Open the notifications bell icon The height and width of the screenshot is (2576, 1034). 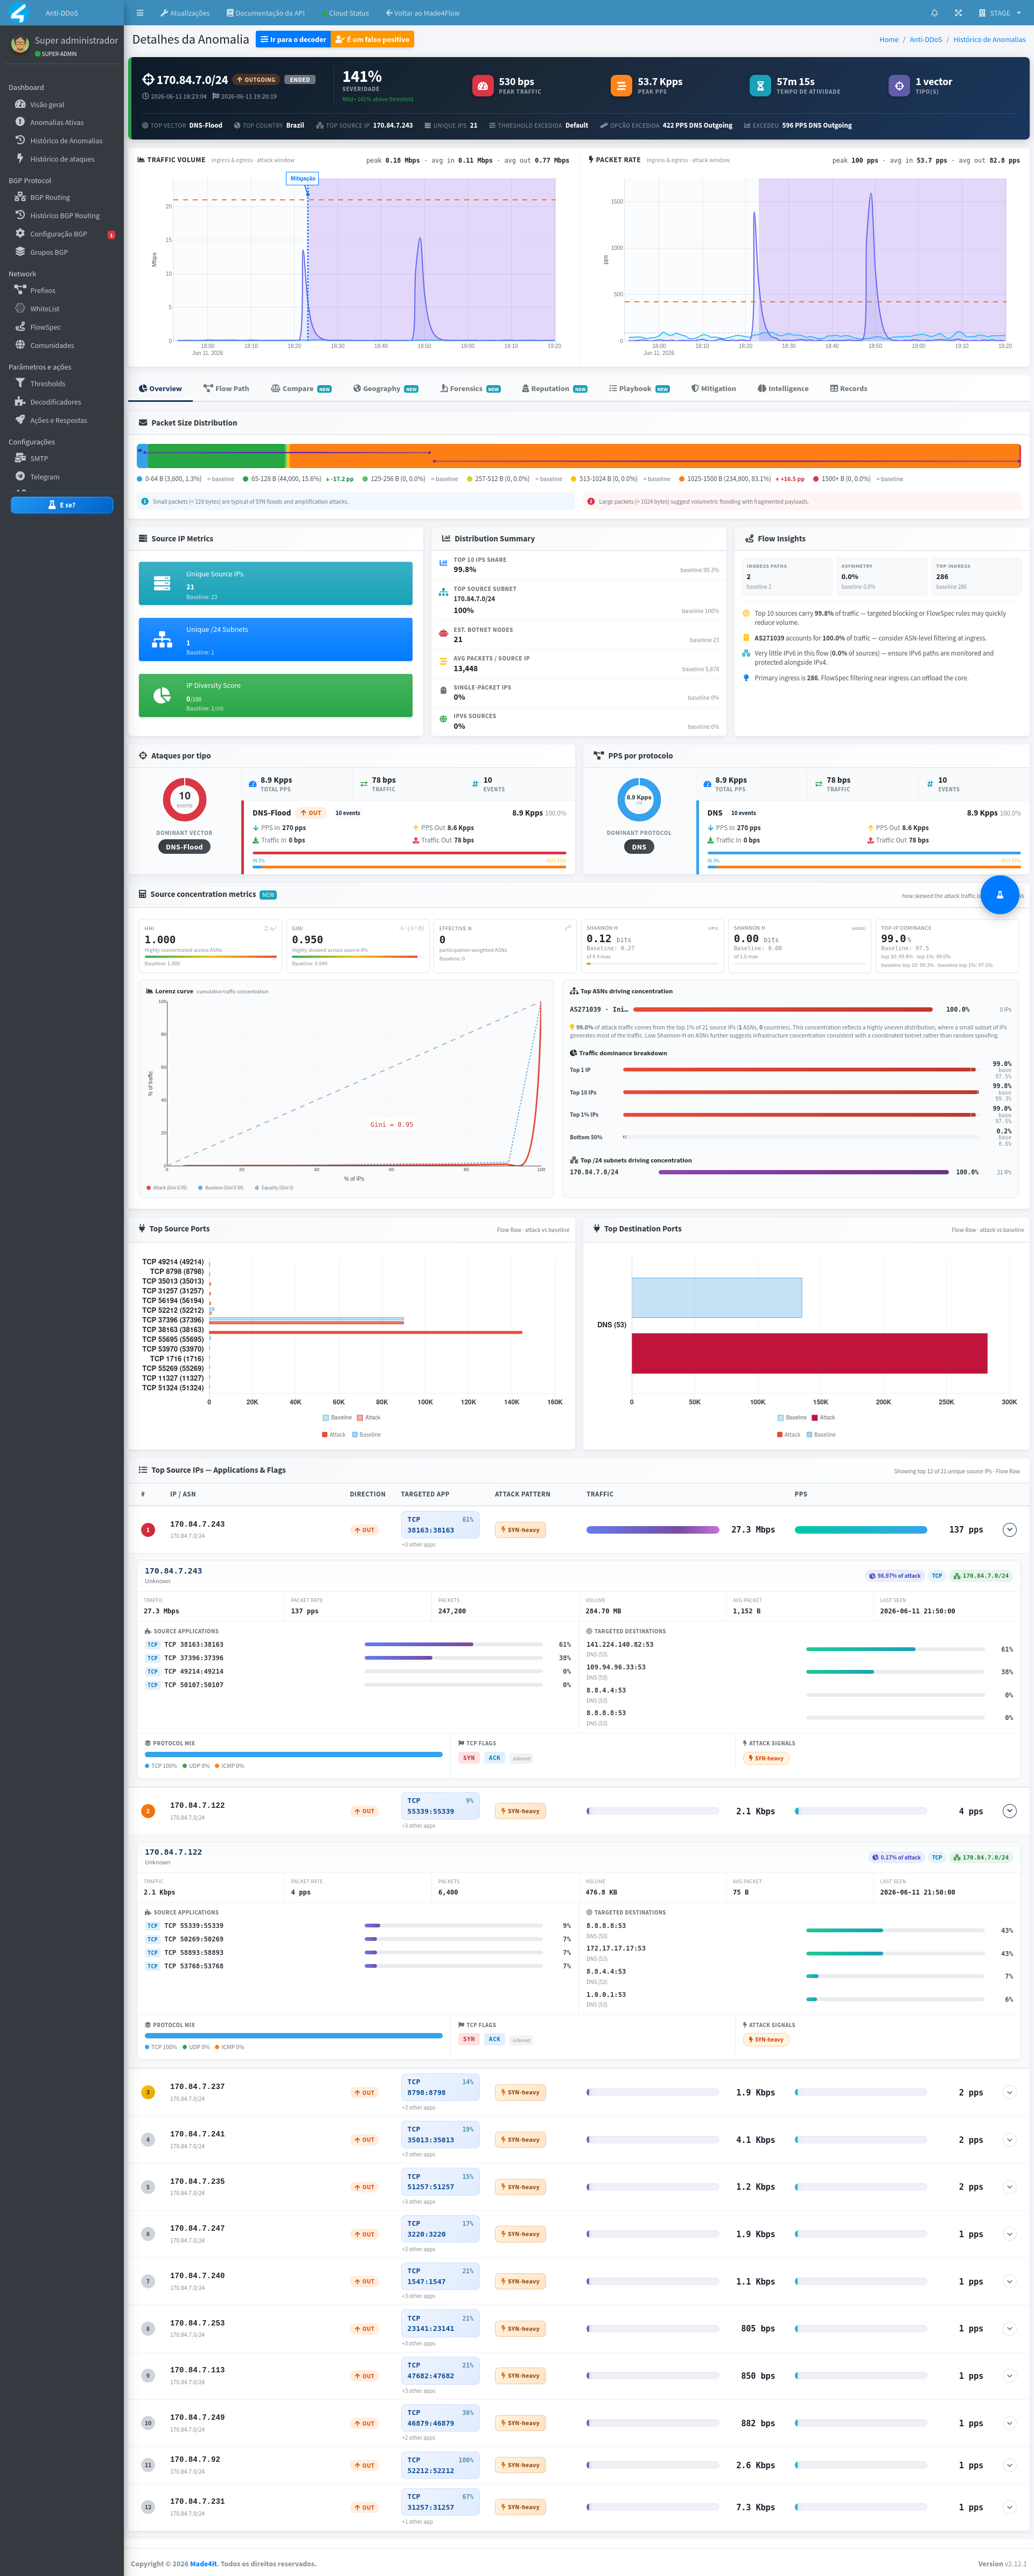934,13
